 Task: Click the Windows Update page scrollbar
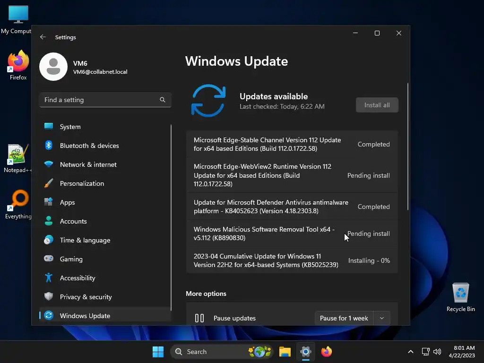[x=408, y=147]
